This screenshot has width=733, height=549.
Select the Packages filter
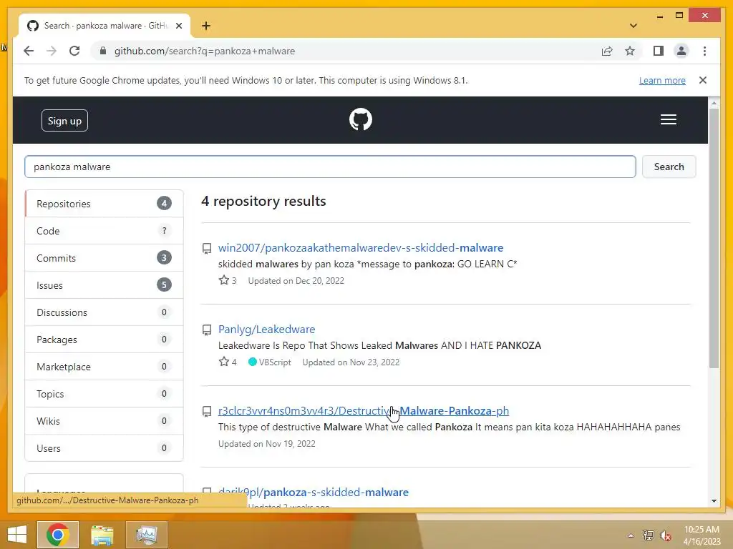coord(105,340)
